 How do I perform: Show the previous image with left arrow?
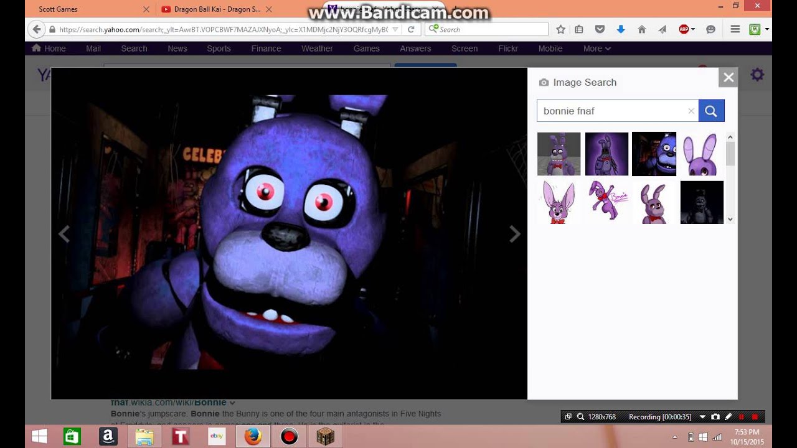pyautogui.click(x=64, y=234)
